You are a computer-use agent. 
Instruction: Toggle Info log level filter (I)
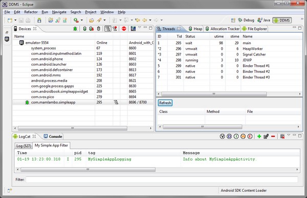point(236,136)
